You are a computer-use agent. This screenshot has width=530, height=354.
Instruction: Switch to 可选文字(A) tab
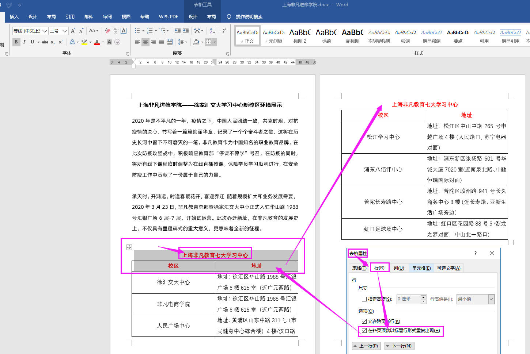click(x=449, y=268)
